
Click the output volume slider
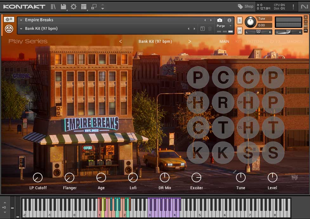click(288, 32)
